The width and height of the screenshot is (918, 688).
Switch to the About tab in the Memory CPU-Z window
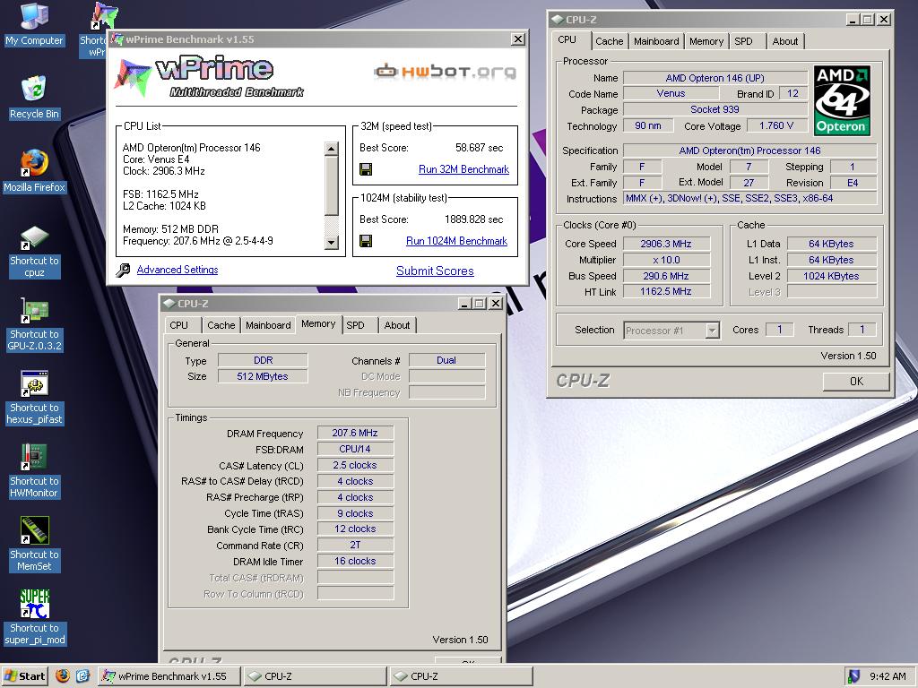click(x=397, y=325)
